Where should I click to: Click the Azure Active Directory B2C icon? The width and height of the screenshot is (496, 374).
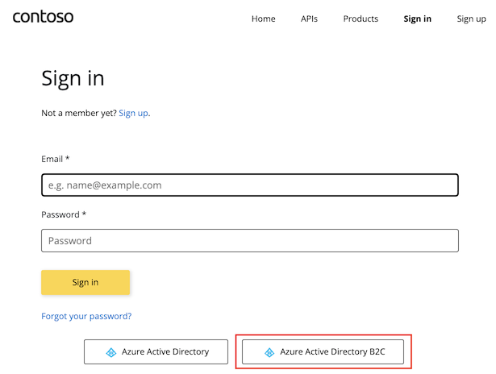(269, 352)
